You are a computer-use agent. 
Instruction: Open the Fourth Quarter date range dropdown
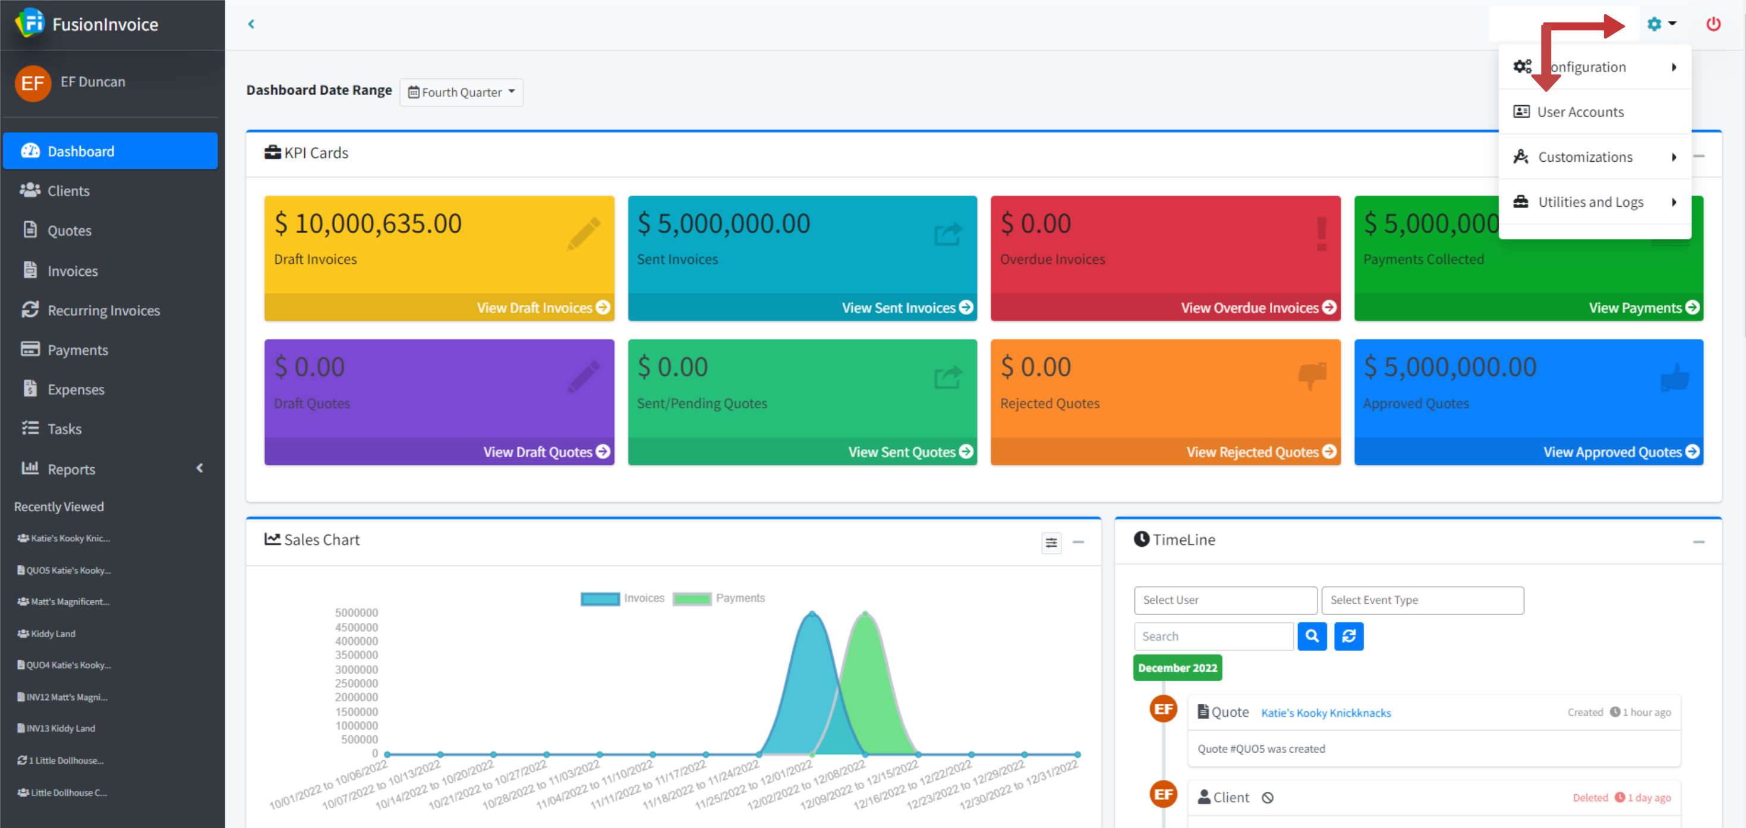pyautogui.click(x=461, y=92)
